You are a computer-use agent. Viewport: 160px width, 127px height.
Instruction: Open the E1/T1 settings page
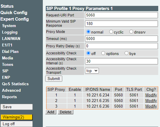(x=7, y=45)
